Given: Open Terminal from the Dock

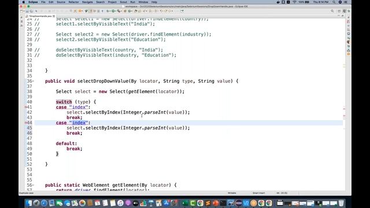Looking at the screenshot, I should click(223, 203).
